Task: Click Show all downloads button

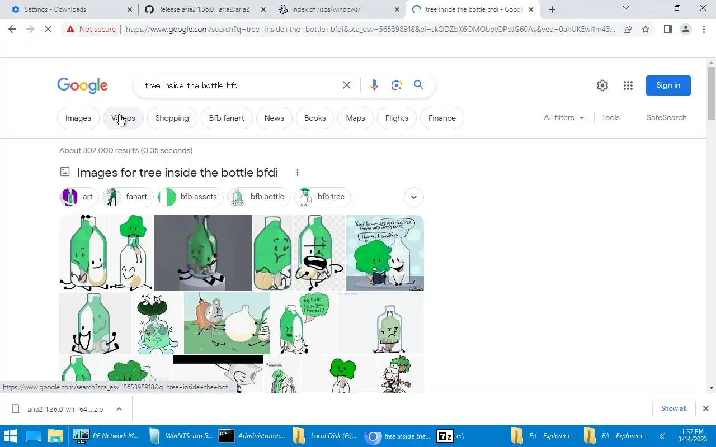Action: pos(674,408)
